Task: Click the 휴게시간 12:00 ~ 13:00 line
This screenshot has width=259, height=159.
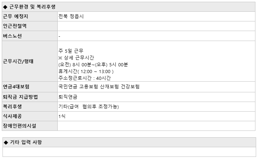Action: 86,71
